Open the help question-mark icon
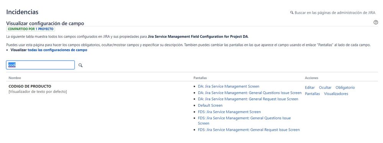Screen dimensions: 383x143 [x=376, y=23]
